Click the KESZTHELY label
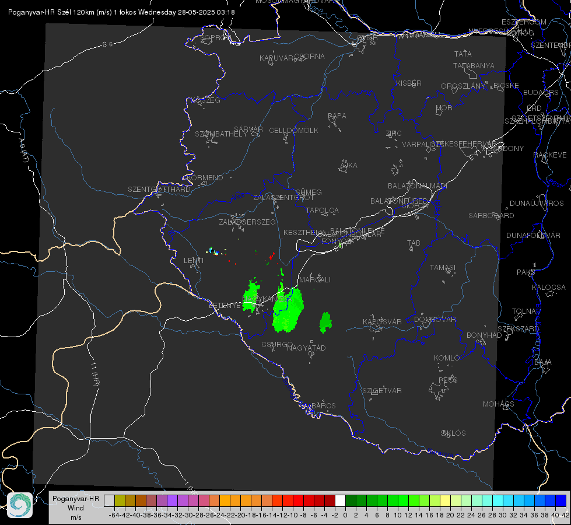 coord(303,232)
